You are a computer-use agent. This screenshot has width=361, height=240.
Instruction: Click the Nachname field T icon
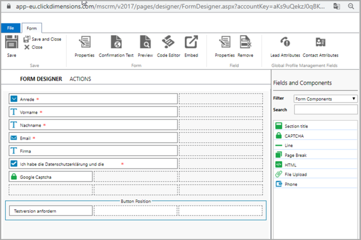coord(13,125)
